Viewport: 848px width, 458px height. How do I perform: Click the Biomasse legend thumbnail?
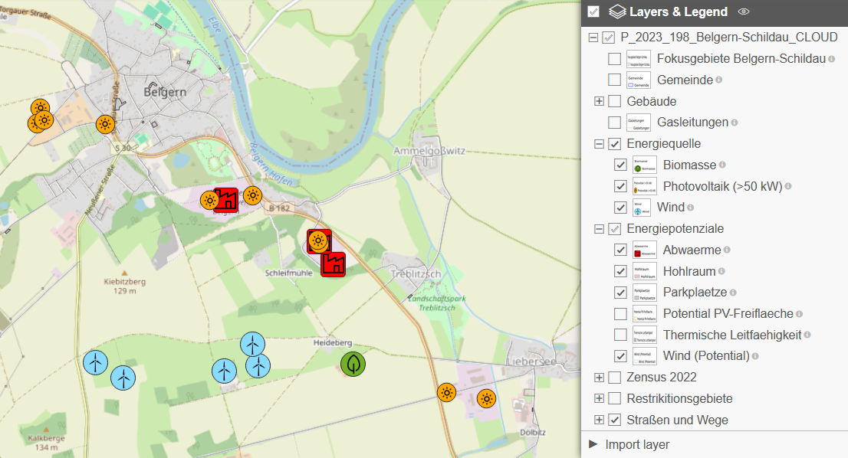[x=645, y=165]
